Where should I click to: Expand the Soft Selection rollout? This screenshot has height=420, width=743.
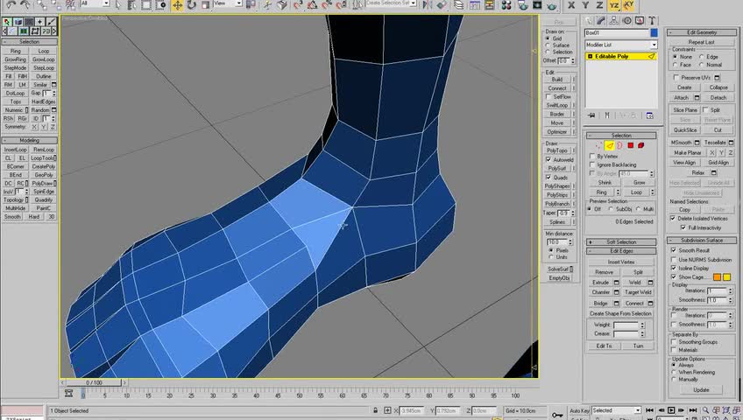click(621, 242)
